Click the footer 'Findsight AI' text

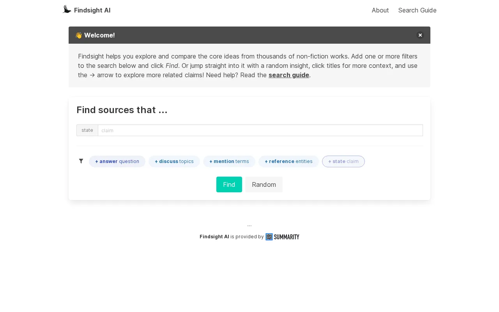tap(214, 237)
